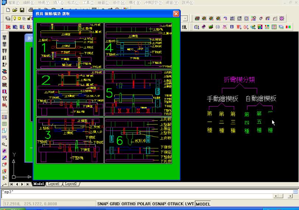Click the stacked plates icon in left toolbar
Viewport: 299px width, 210px height.
click(x=4, y=71)
